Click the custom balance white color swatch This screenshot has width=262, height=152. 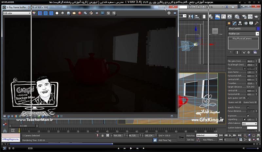pyautogui.click(x=252, y=128)
